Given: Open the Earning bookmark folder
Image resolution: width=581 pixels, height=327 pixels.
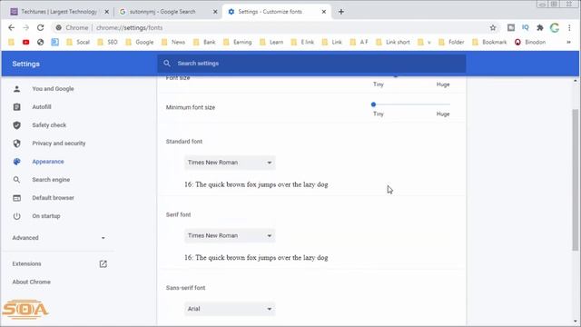Looking at the screenshot, I should pos(238,43).
